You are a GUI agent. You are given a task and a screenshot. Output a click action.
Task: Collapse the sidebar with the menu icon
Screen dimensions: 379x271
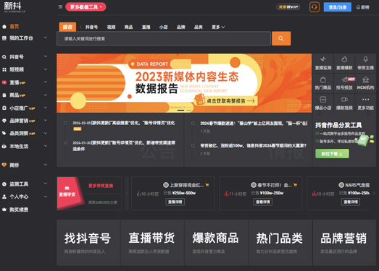pos(60,7)
